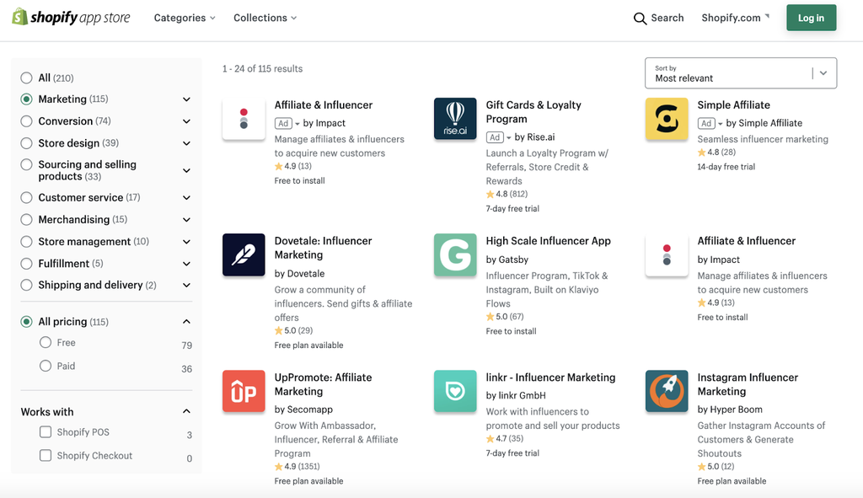Viewport: 863px width, 498px height.
Task: Check the Shopify POS checkbox
Action: pyautogui.click(x=46, y=432)
